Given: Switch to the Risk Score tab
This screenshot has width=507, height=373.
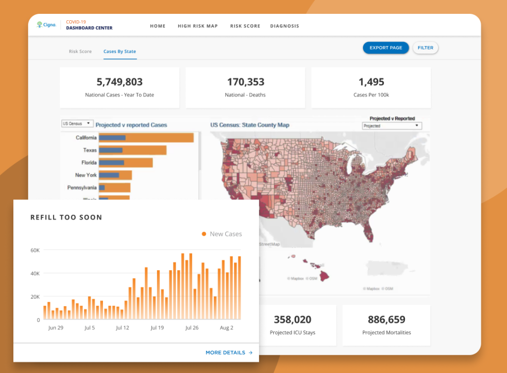Looking at the screenshot, I should [80, 51].
